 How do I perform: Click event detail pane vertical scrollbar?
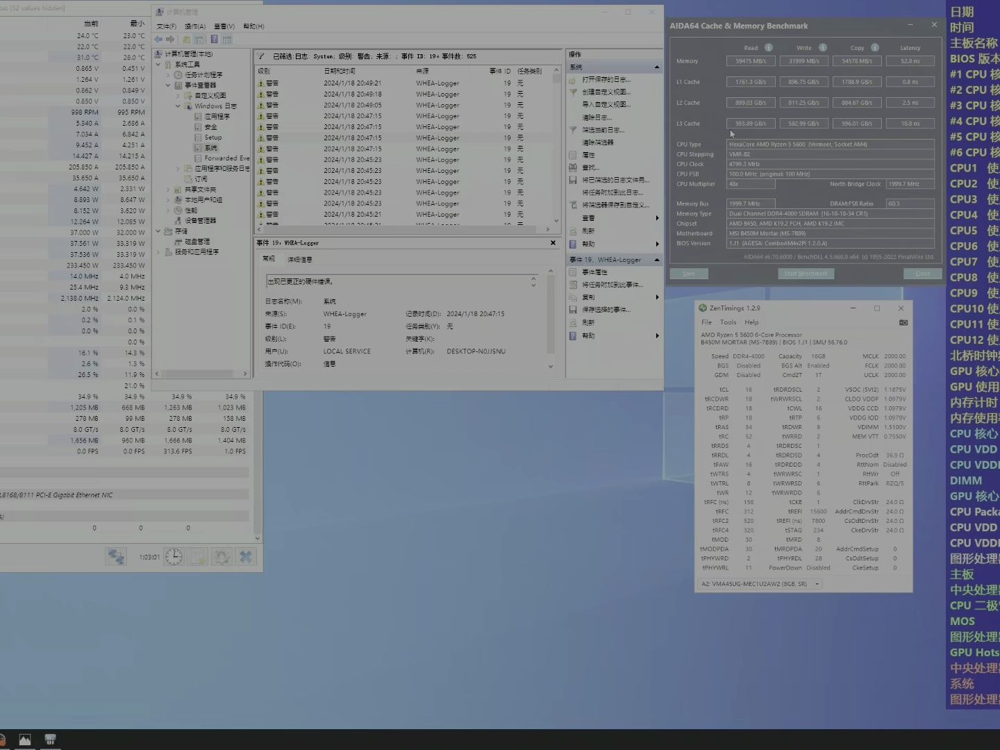551,318
